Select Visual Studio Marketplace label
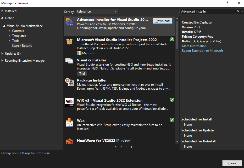The image size is (244, 168). [x=25, y=26]
